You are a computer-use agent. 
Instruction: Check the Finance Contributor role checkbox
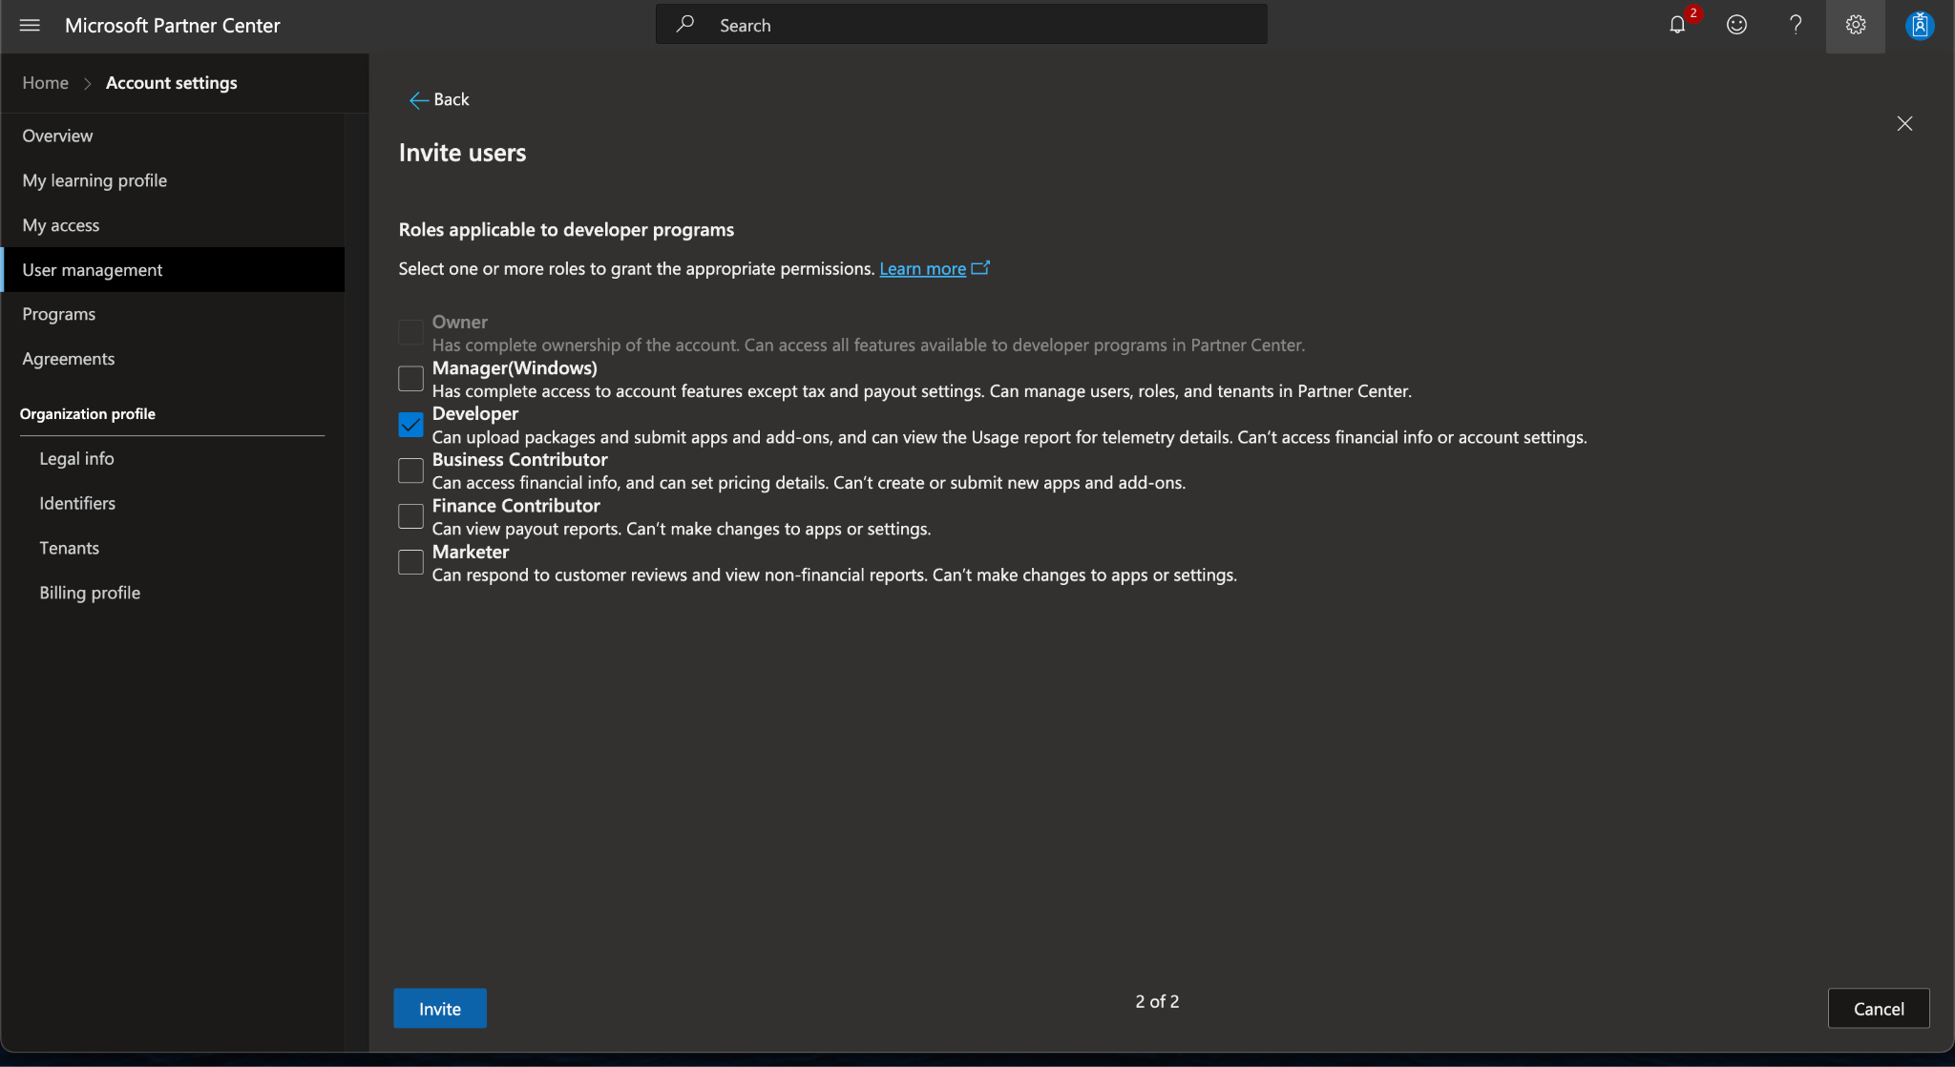pos(410,516)
